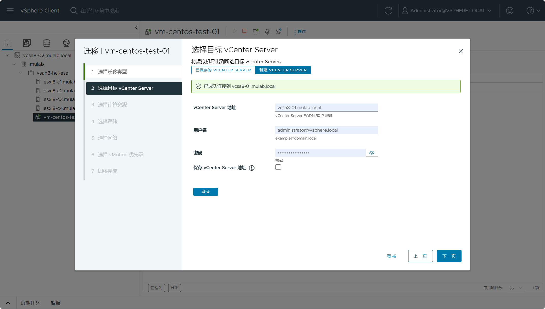The height and width of the screenshot is (309, 545).
Task: Open the 操作 actions menu
Action: pyautogui.click(x=300, y=32)
